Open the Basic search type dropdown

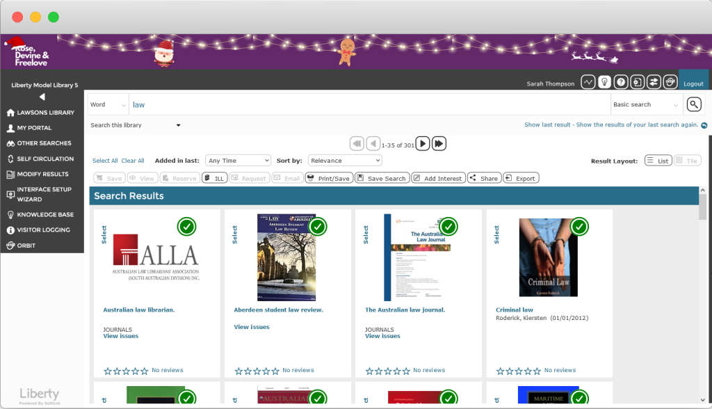[646, 104]
